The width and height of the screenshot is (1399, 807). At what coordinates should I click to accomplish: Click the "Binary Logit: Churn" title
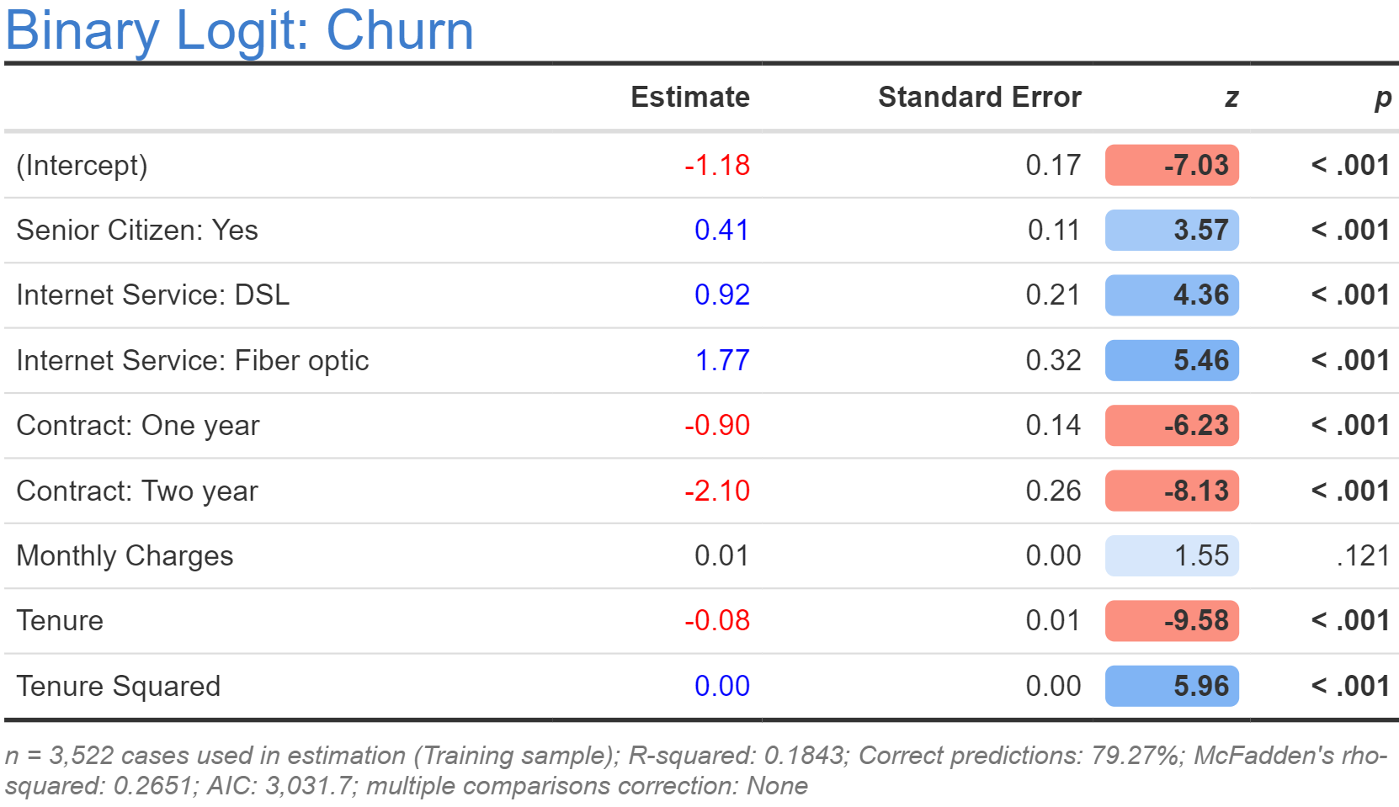(x=240, y=31)
